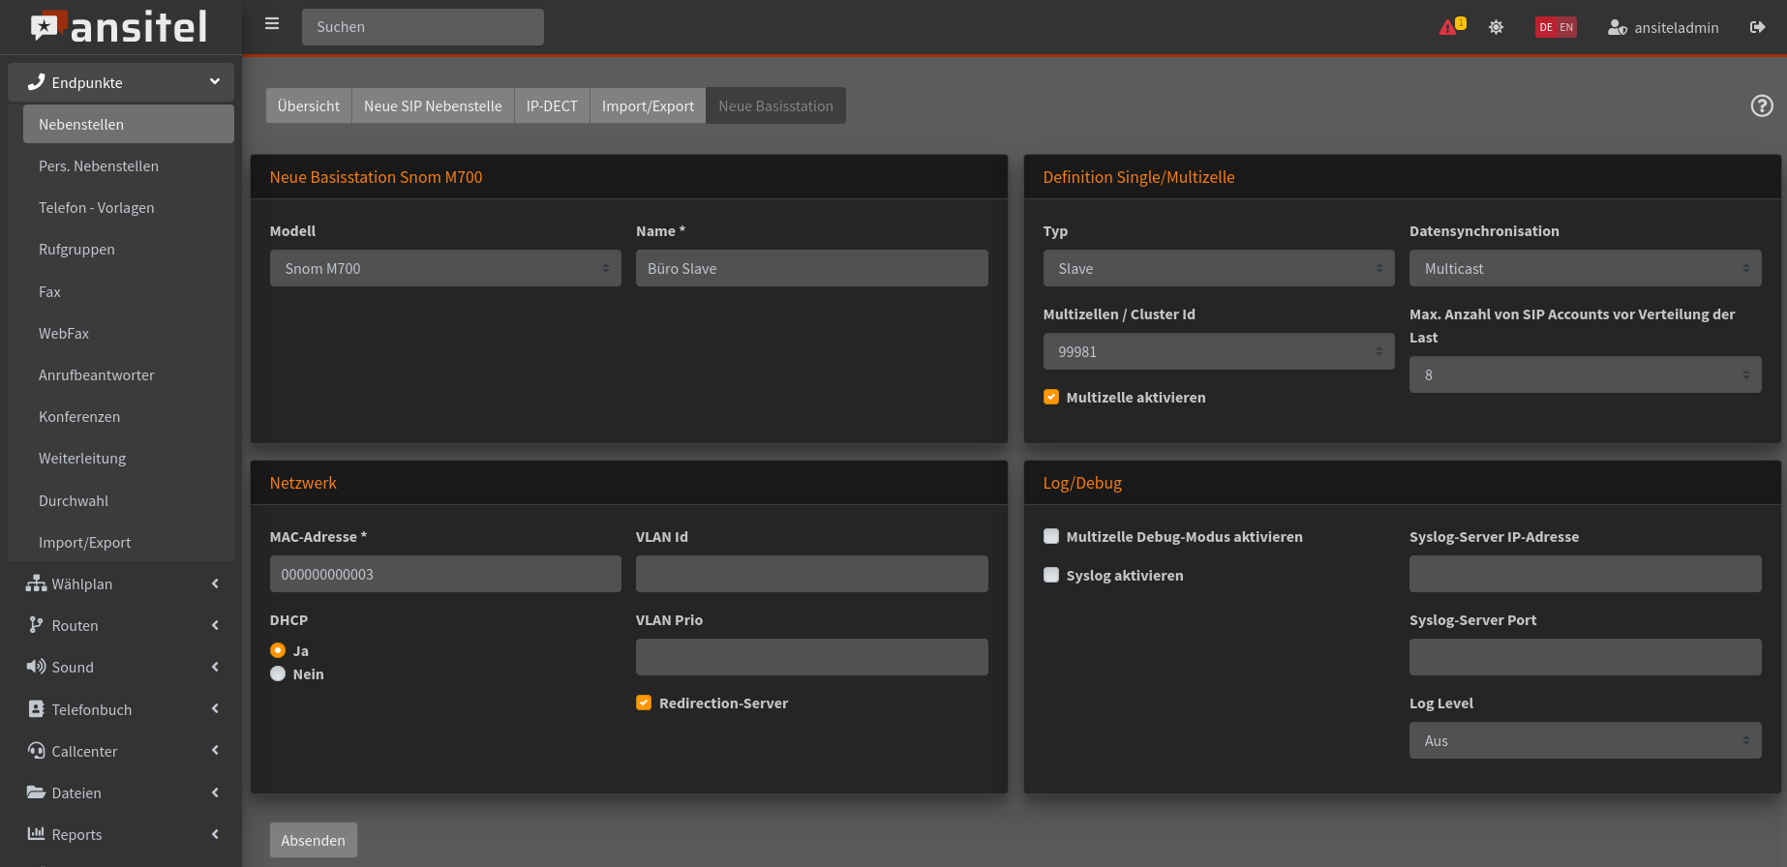
Task: Click the ansitel logo
Action: 120,27
